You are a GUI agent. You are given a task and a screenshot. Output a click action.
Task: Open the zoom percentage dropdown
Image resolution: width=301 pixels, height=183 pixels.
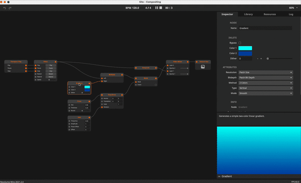click(293, 8)
